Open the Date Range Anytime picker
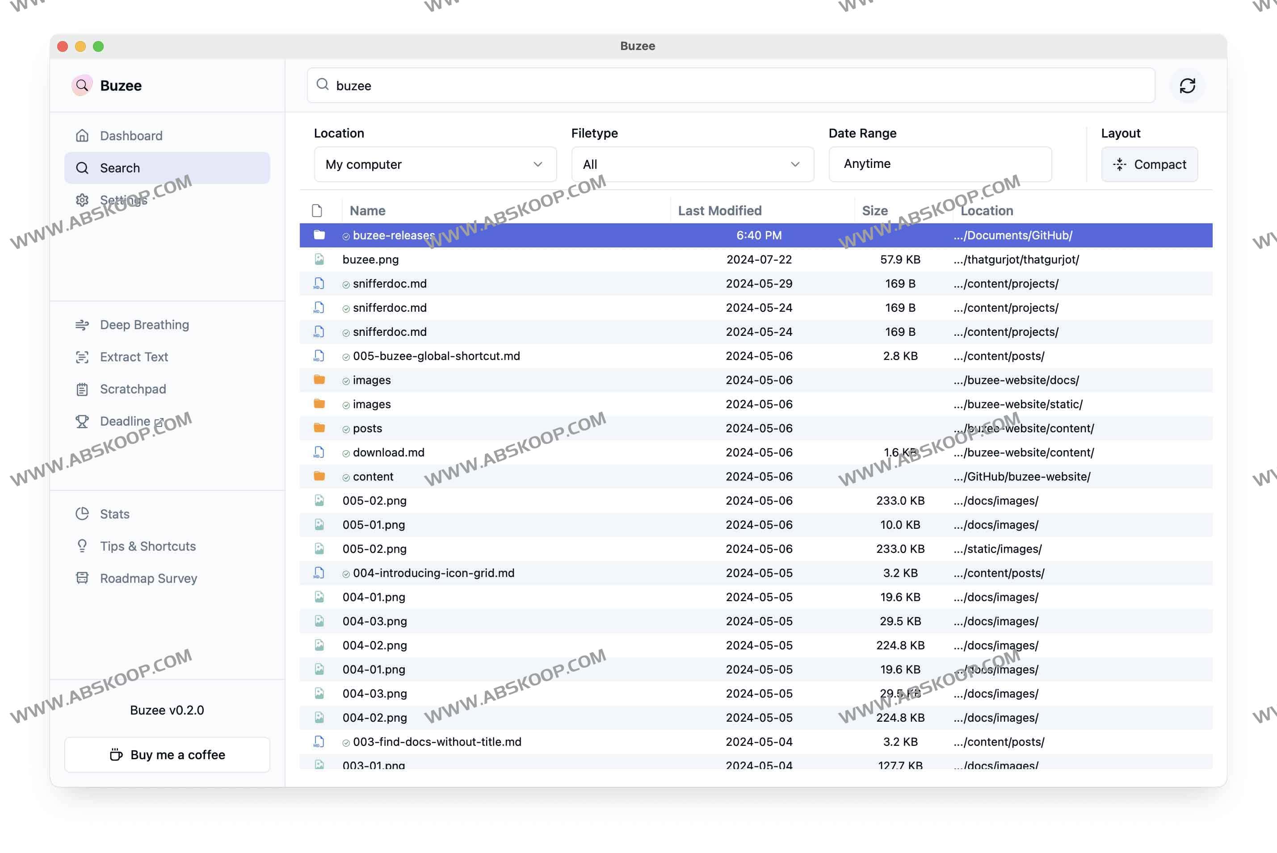Image resolution: width=1277 pixels, height=853 pixels. pos(940,164)
